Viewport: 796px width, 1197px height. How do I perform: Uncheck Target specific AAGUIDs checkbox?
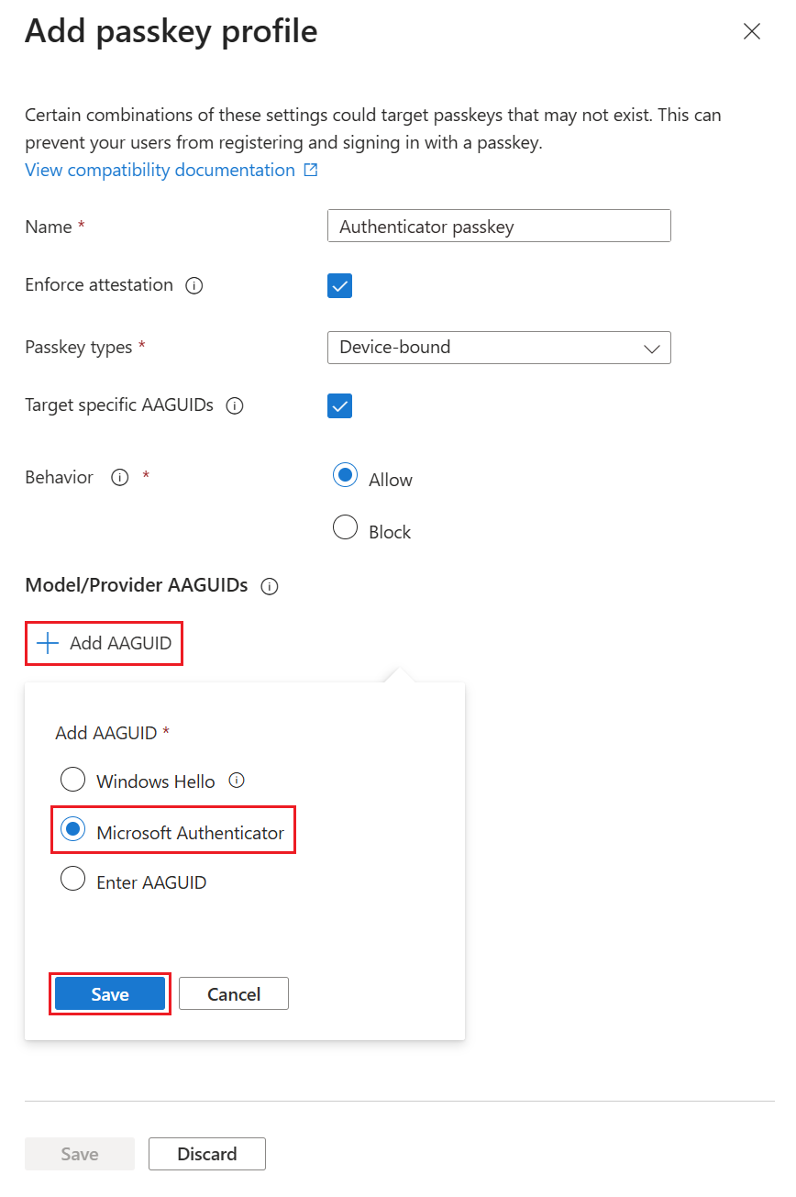(x=339, y=405)
